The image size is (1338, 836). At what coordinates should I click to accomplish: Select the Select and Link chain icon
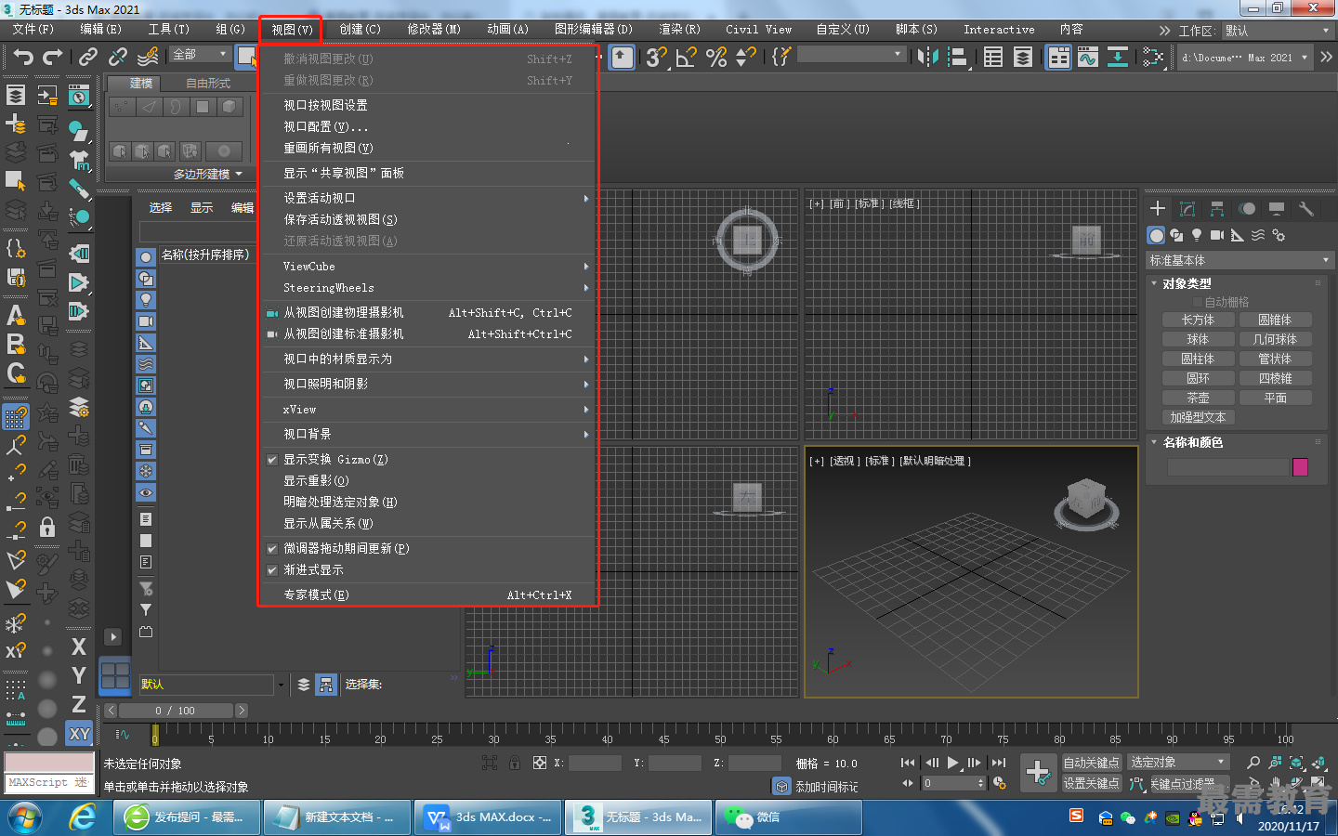pos(87,58)
